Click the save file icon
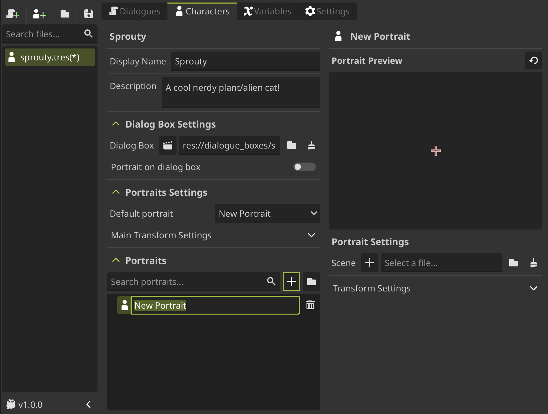Viewport: 548px width, 414px height. (89, 14)
